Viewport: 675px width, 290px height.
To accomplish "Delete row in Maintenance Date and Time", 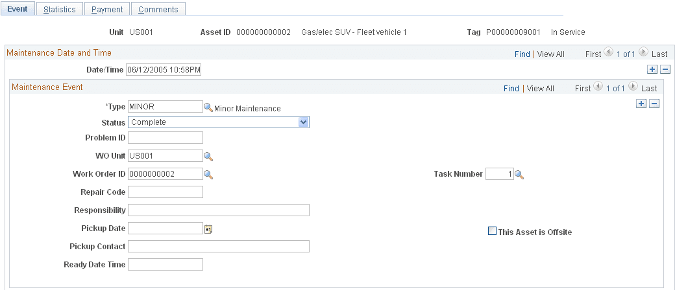I will tap(665, 69).
